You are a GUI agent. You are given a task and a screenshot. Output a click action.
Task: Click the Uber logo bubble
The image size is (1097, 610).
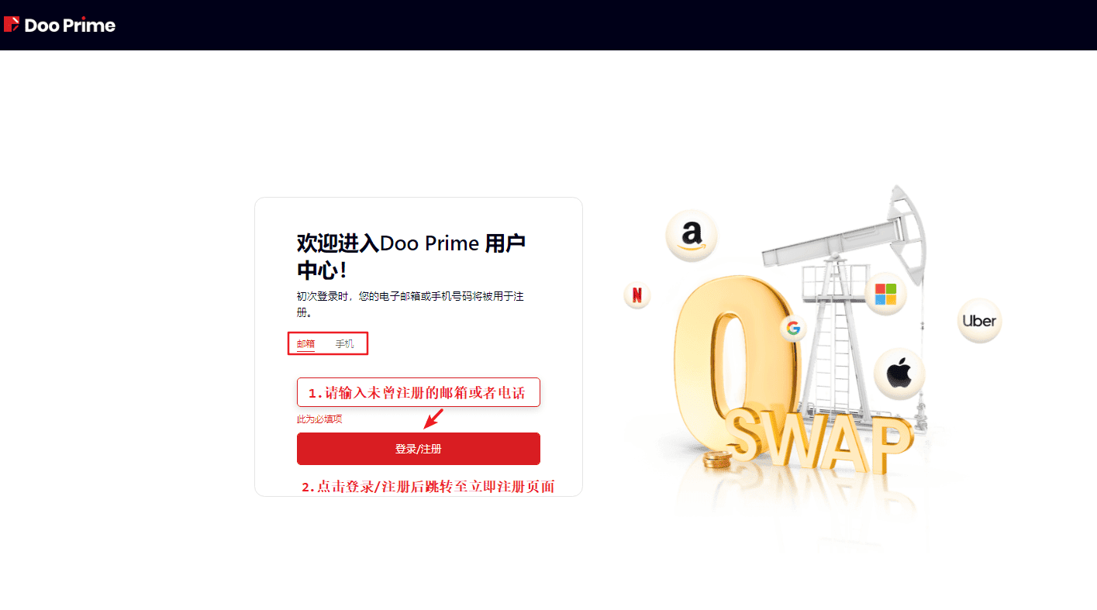click(979, 321)
